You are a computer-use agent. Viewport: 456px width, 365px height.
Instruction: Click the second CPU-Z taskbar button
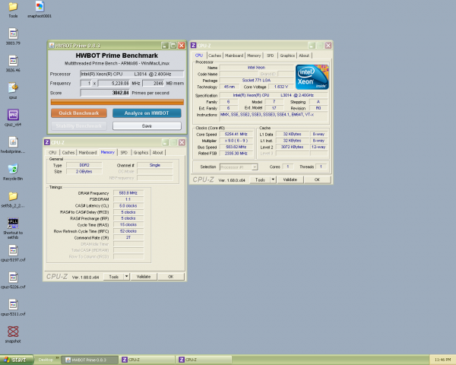click(x=204, y=360)
